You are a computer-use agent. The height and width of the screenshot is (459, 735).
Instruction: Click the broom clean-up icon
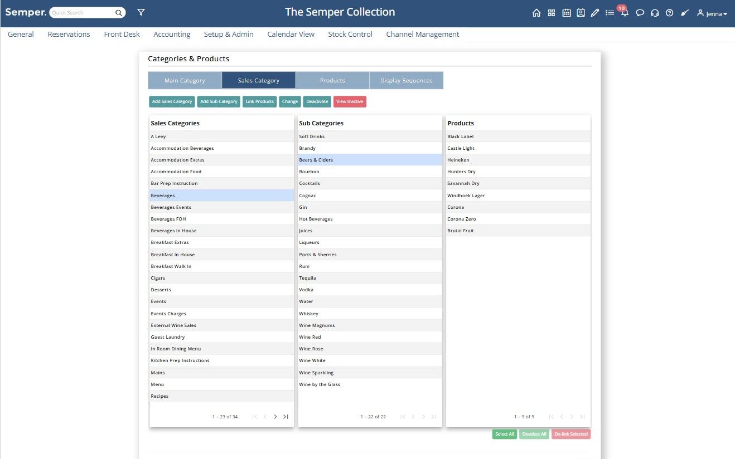pyautogui.click(x=685, y=13)
